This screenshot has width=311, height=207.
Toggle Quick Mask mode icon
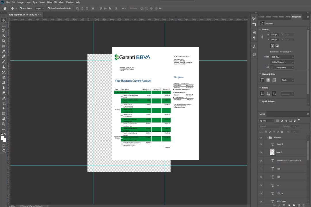click(3, 145)
